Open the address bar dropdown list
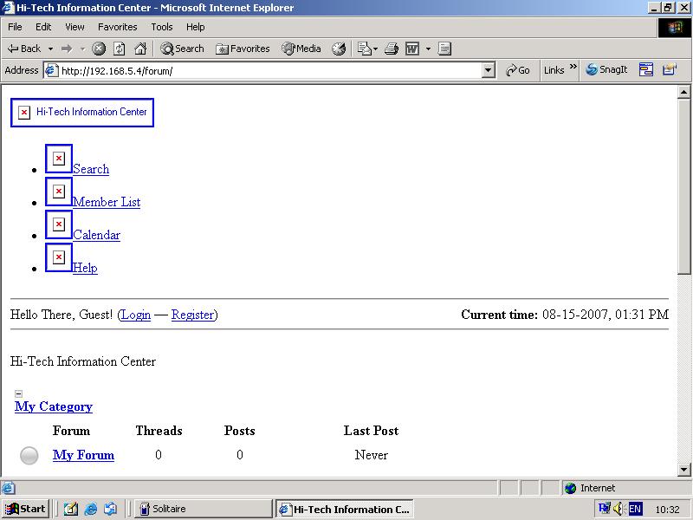Viewport: 693px width, 520px height. 488,70
